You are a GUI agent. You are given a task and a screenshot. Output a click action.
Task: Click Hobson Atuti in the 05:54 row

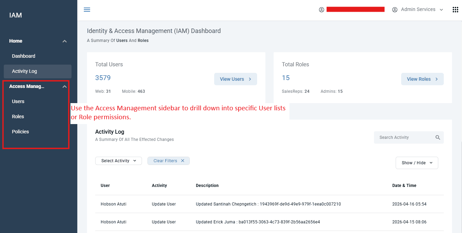click(113, 204)
